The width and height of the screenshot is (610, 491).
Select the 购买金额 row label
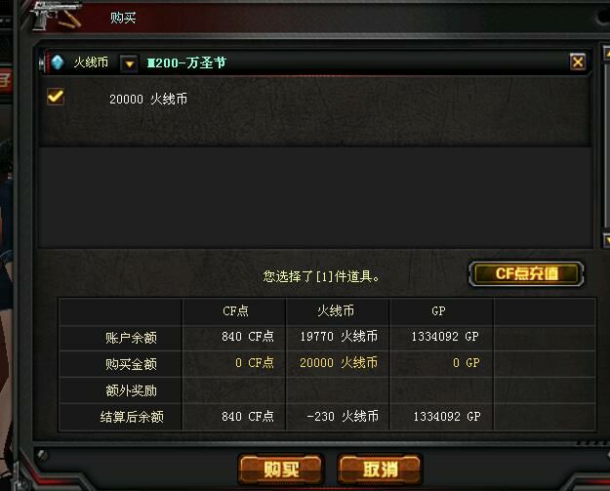131,364
